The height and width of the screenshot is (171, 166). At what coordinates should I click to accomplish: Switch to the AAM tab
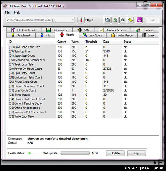tap(84, 30)
